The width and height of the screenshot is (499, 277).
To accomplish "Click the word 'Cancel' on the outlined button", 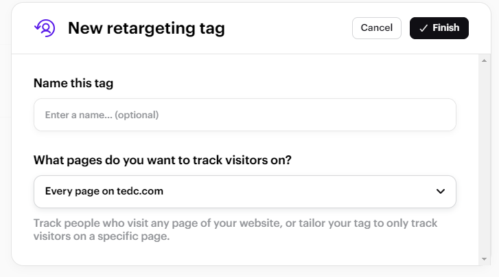I will [x=376, y=27].
